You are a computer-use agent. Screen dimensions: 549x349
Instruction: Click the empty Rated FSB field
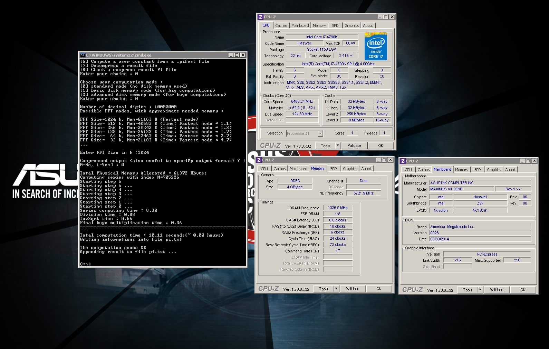(302, 120)
